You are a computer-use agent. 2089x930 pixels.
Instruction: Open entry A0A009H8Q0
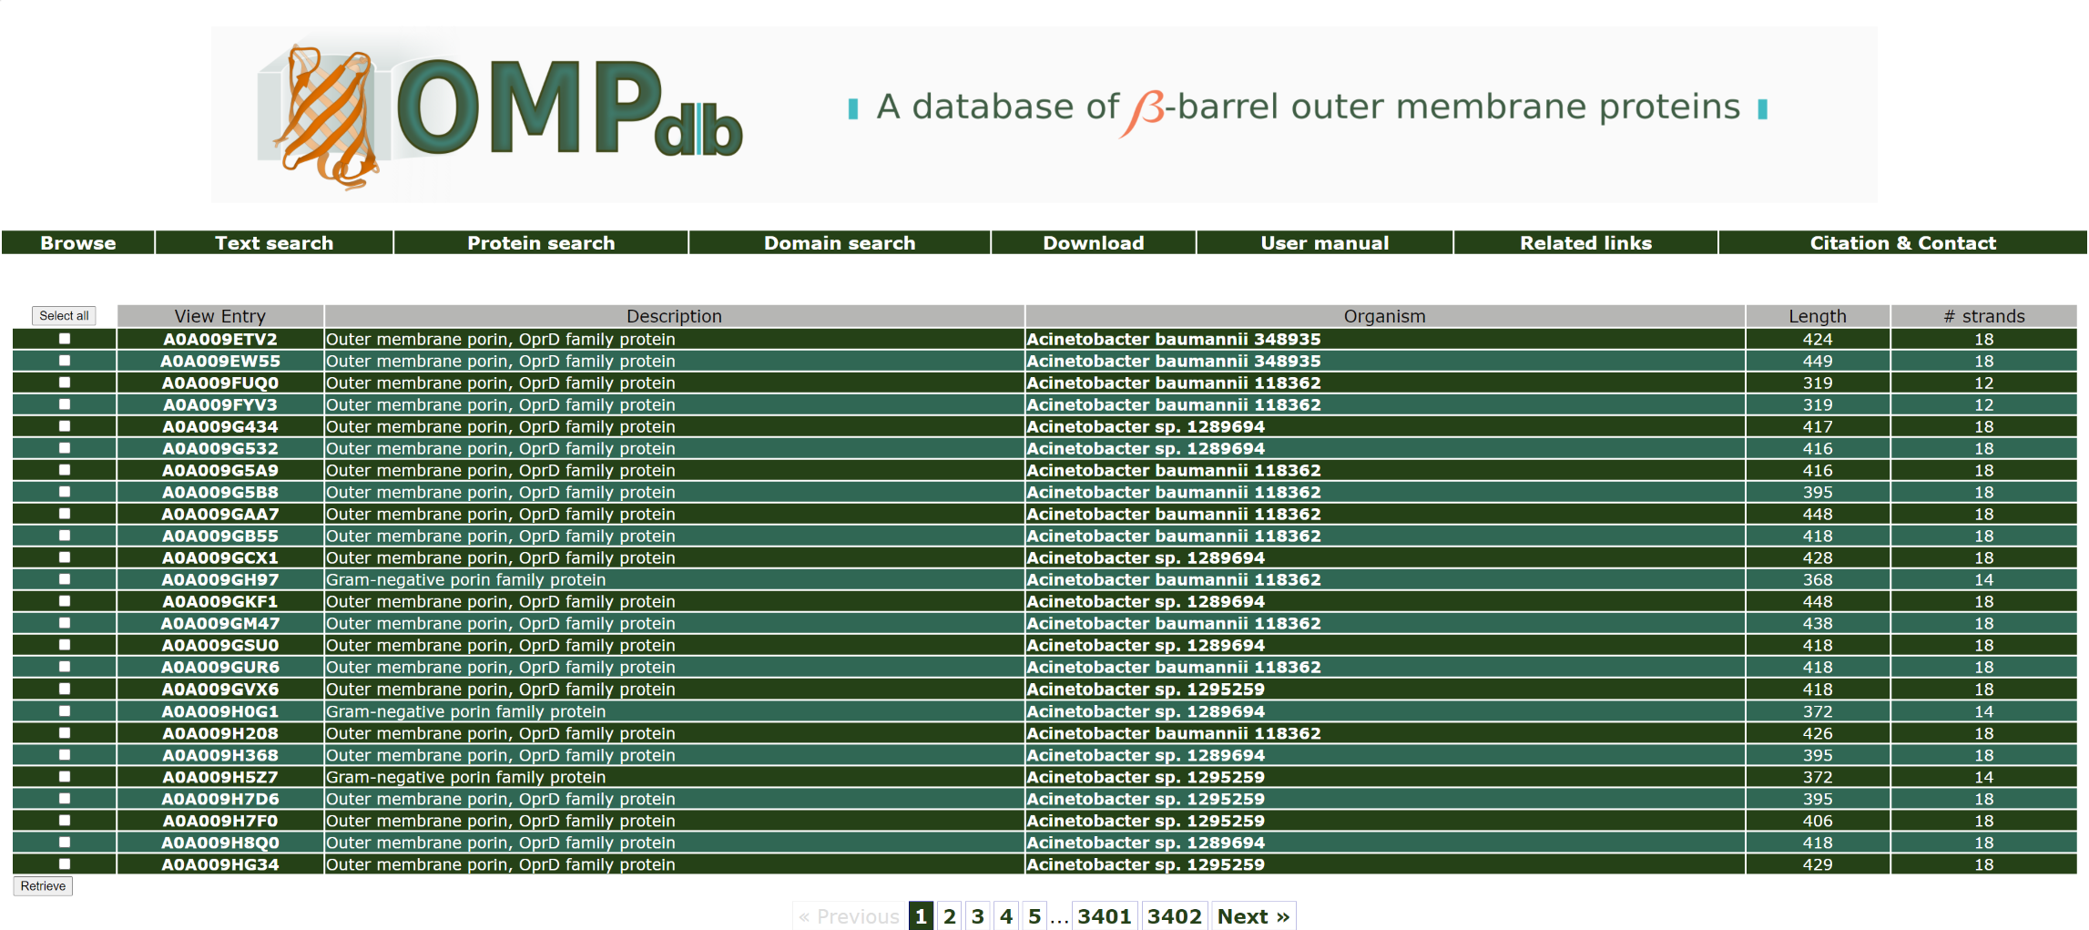[x=220, y=843]
